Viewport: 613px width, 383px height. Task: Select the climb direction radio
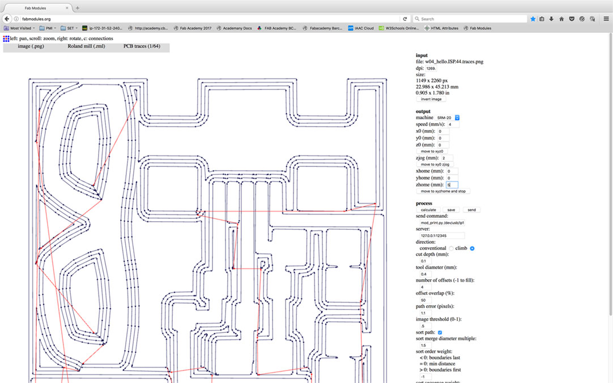pos(472,248)
